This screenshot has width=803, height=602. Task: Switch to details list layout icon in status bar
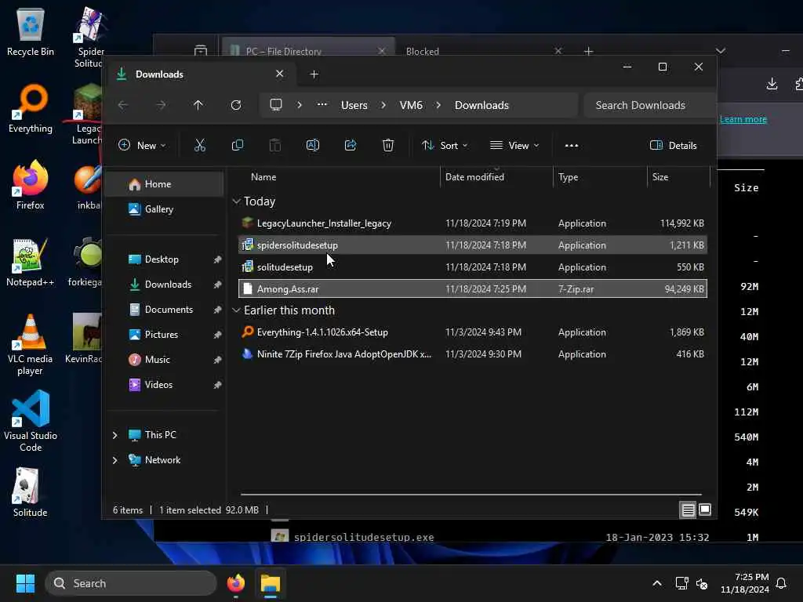[688, 510]
